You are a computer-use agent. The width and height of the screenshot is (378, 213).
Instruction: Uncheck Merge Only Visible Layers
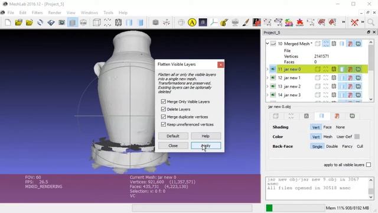[x=164, y=101]
